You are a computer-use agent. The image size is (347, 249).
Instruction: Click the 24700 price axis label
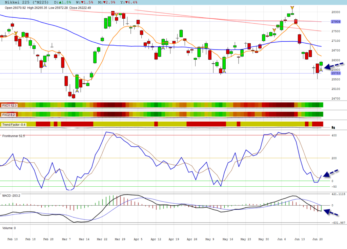(336, 99)
